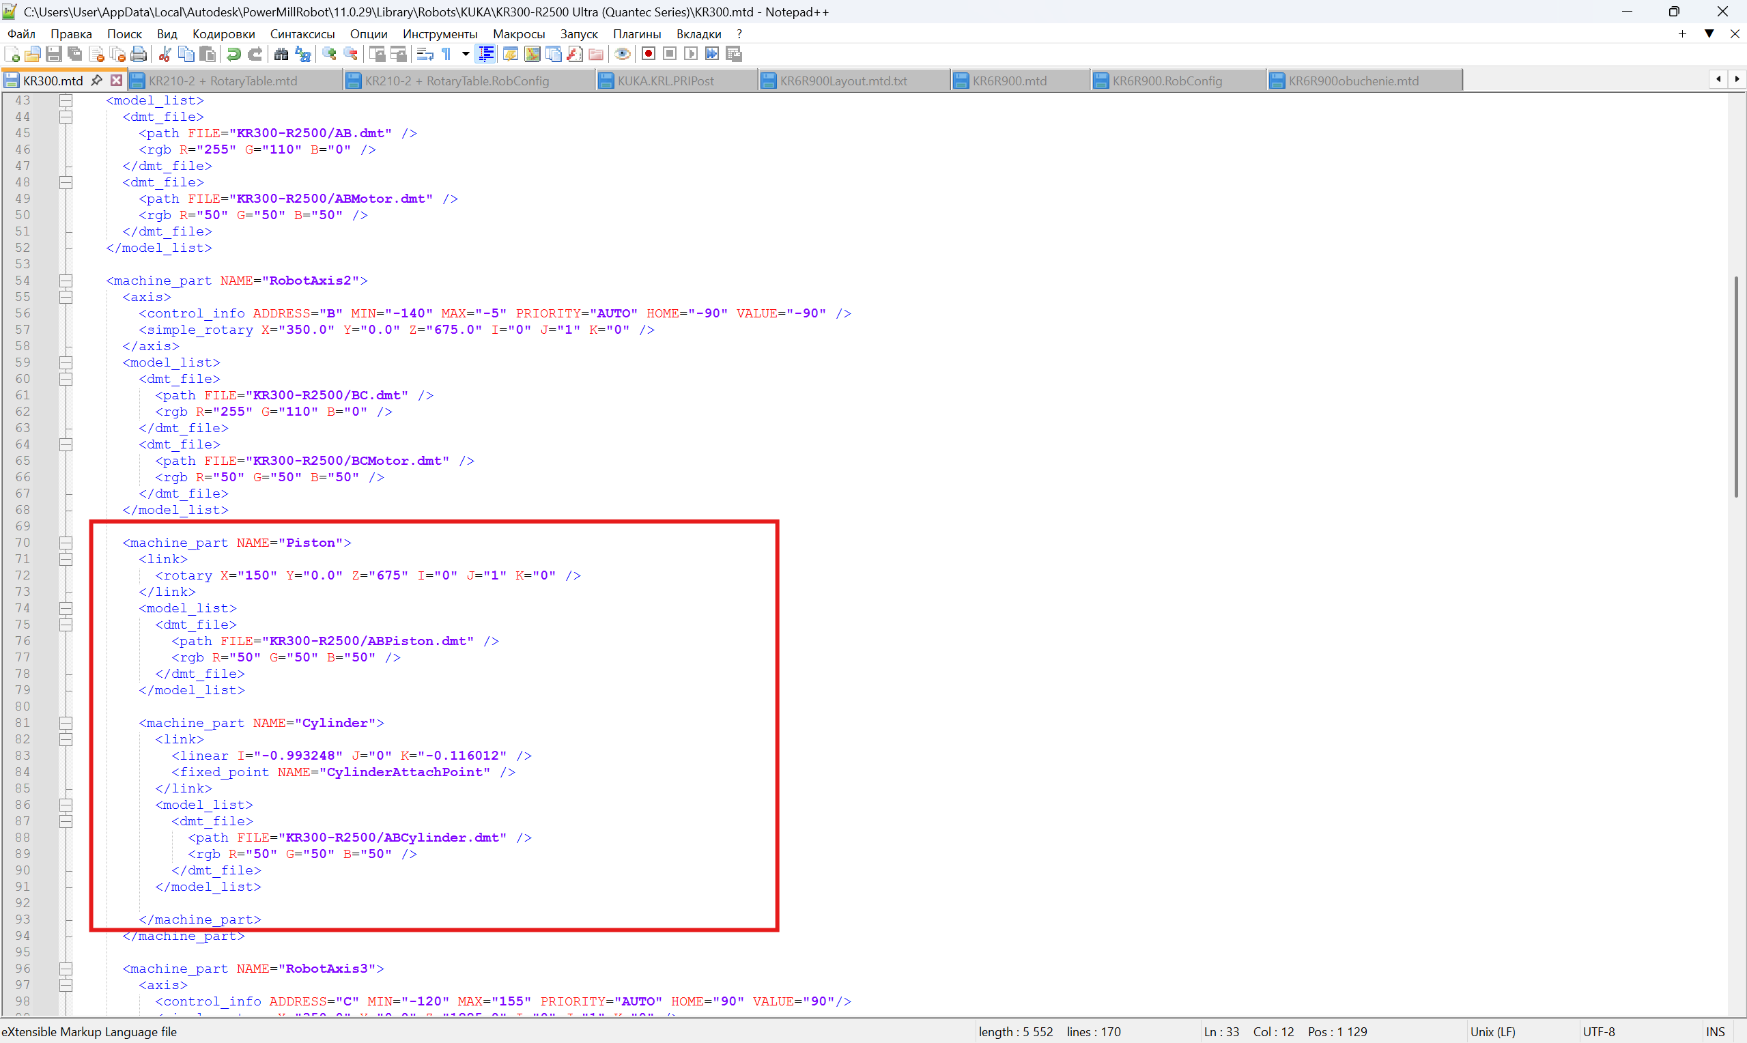Image resolution: width=1747 pixels, height=1043 pixels.
Task: Click the Zoom Out magnifier icon
Action: click(351, 54)
